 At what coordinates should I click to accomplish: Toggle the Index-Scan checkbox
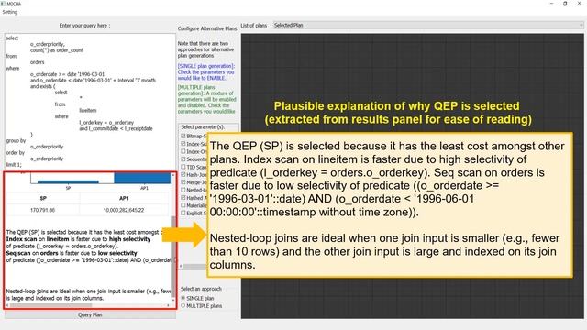pos(183,144)
